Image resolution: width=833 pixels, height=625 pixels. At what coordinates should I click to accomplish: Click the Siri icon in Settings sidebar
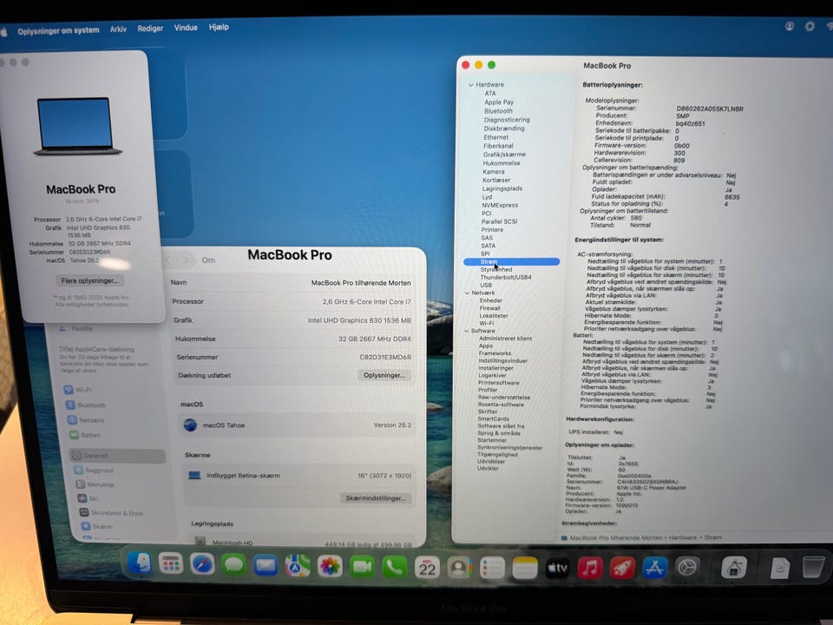coord(82,498)
